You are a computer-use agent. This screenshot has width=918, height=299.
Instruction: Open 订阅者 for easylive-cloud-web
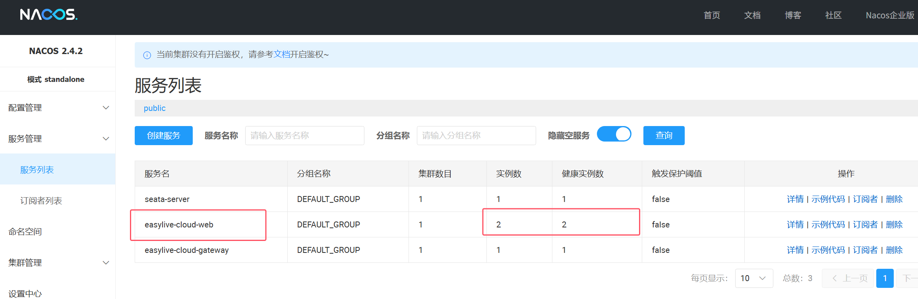pos(865,225)
